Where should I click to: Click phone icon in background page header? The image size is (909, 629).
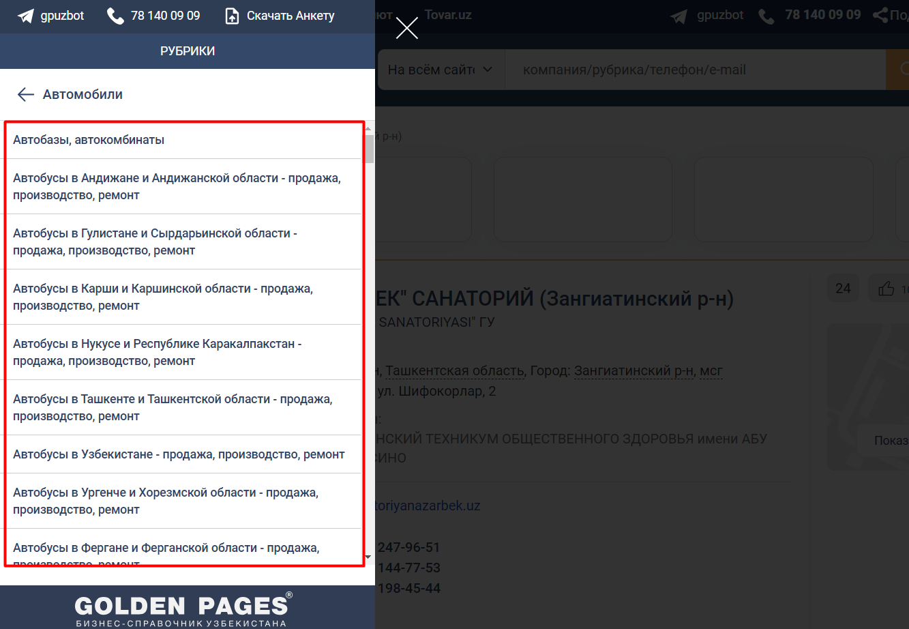coord(766,16)
